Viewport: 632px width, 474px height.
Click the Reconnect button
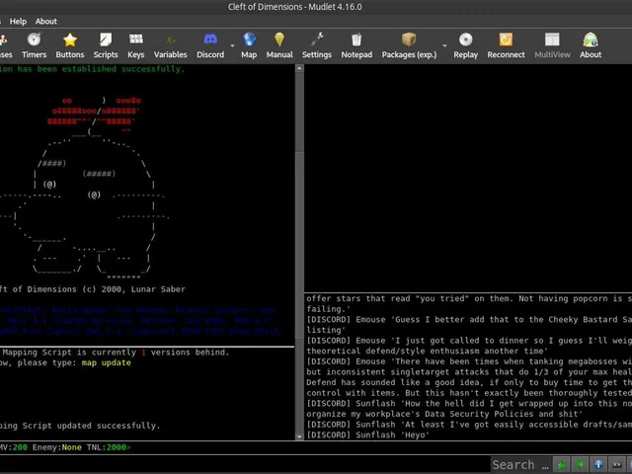506,45
